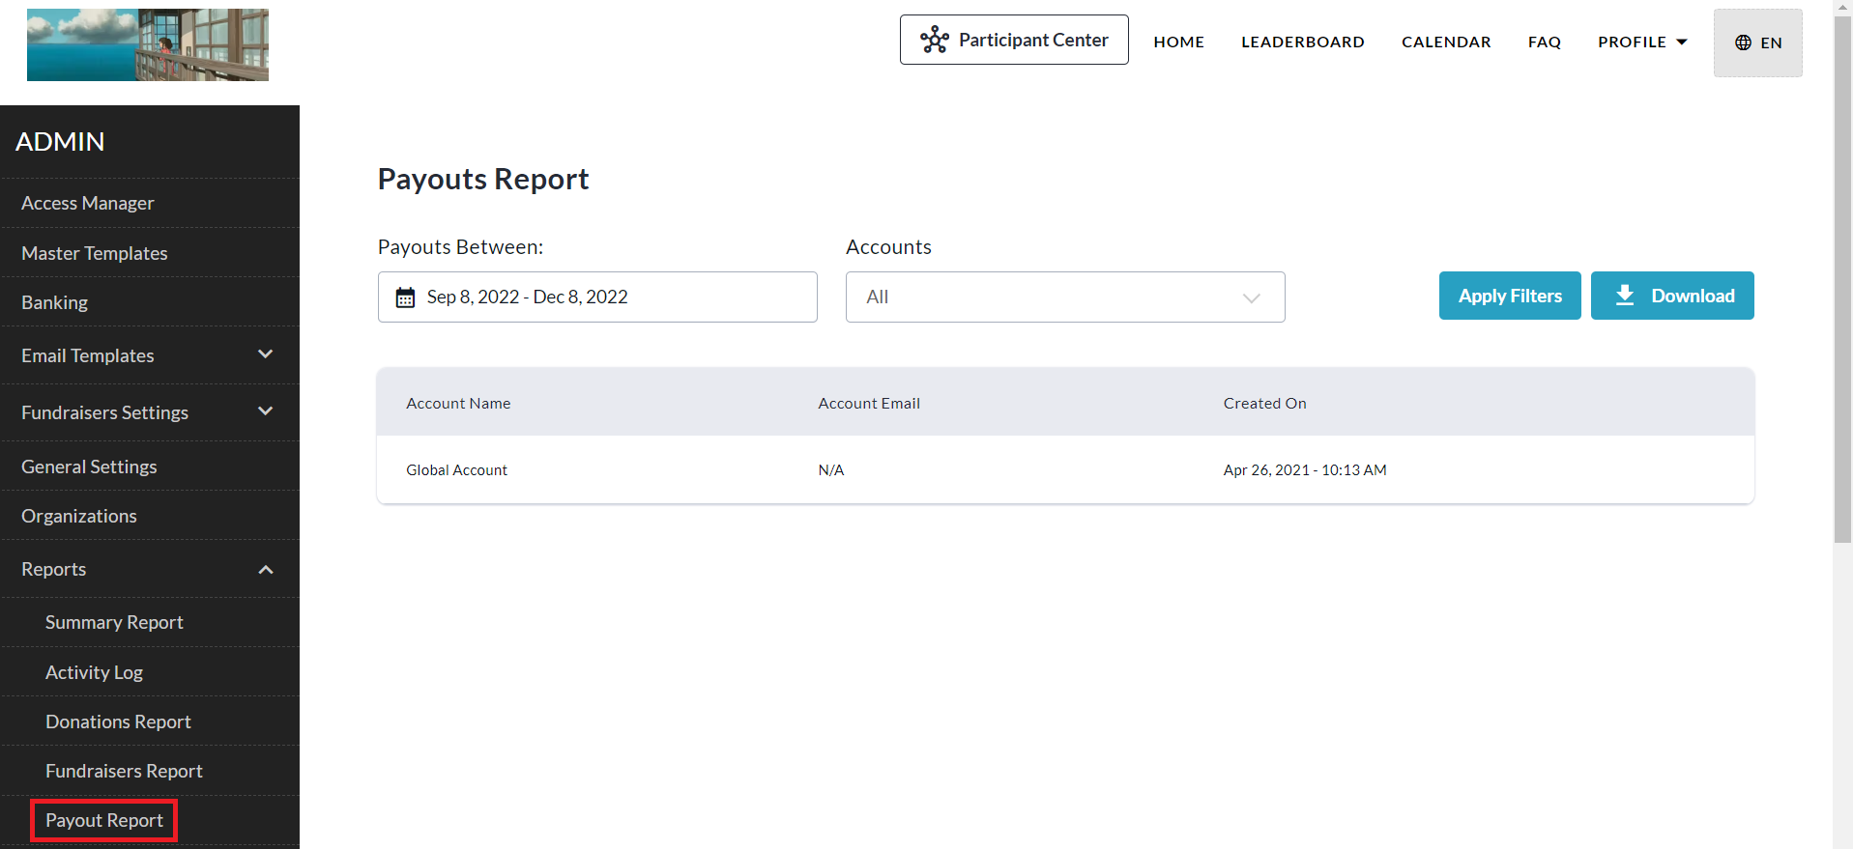Collapse the Reports section

point(265,570)
